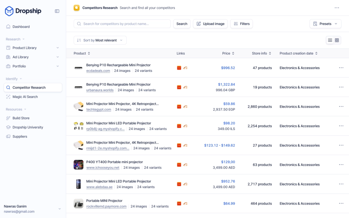Click Alibaba icon in alebdaa.ae row
Screen dimensions: 349x218
[x=186, y=184]
